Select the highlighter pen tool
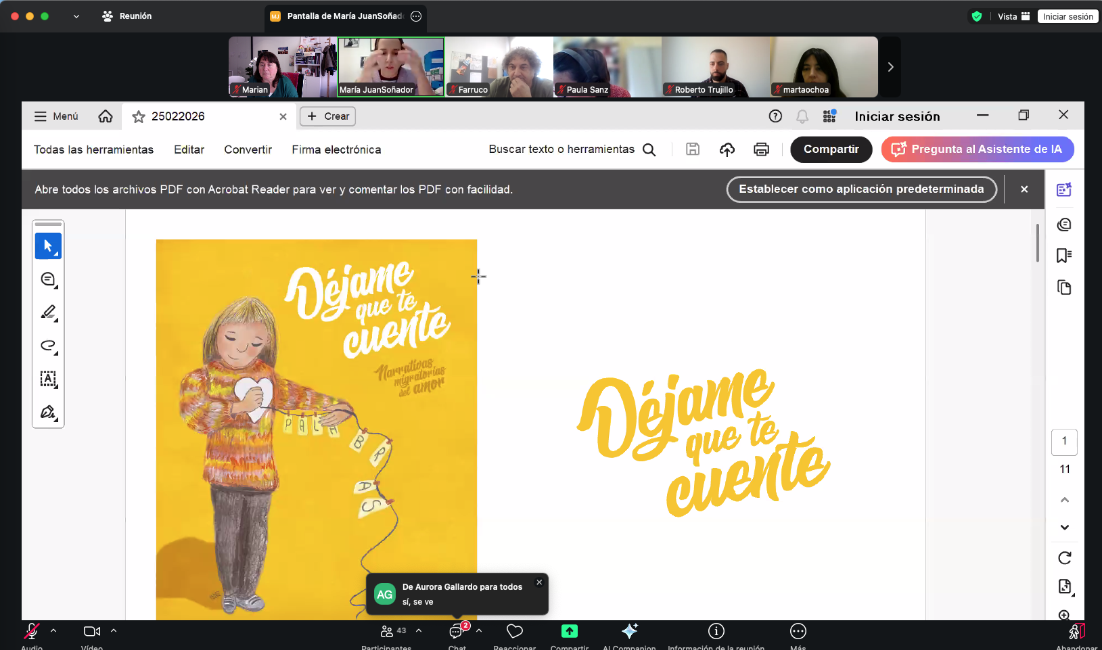The image size is (1102, 650). pos(48,312)
